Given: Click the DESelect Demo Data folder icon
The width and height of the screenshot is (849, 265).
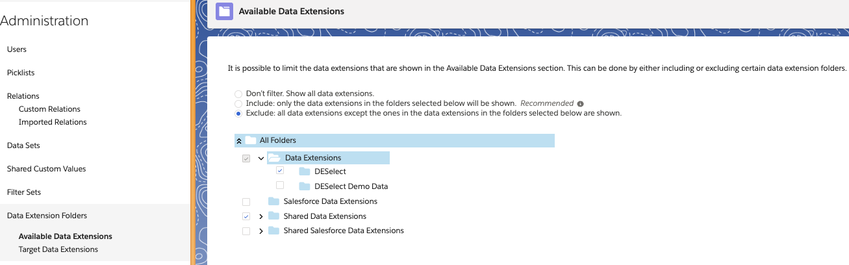Looking at the screenshot, I should point(305,186).
